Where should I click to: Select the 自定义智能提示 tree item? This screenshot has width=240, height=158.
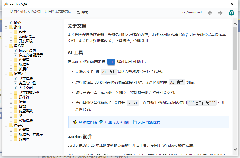click(x=31, y=55)
